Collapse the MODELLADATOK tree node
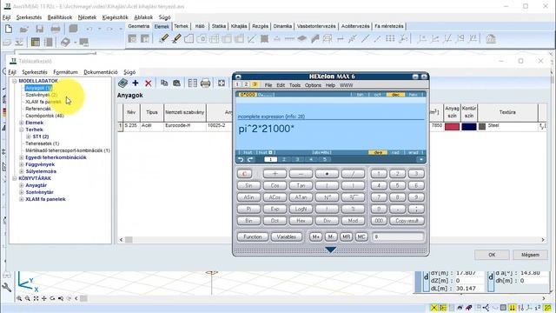Image resolution: width=556 pixels, height=313 pixels. (15, 81)
